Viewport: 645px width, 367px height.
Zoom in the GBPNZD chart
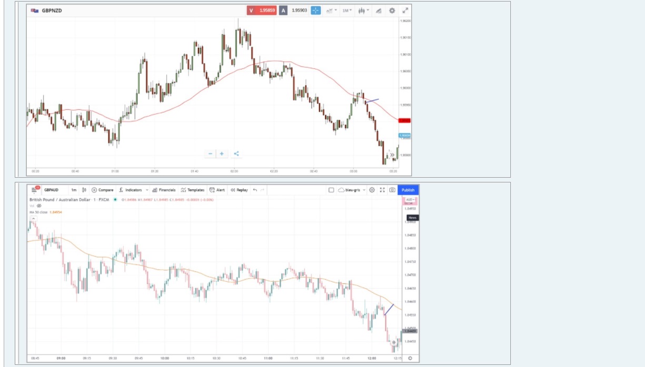[x=222, y=154]
